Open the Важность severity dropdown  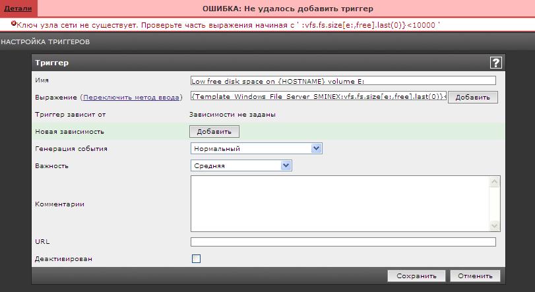(241, 165)
